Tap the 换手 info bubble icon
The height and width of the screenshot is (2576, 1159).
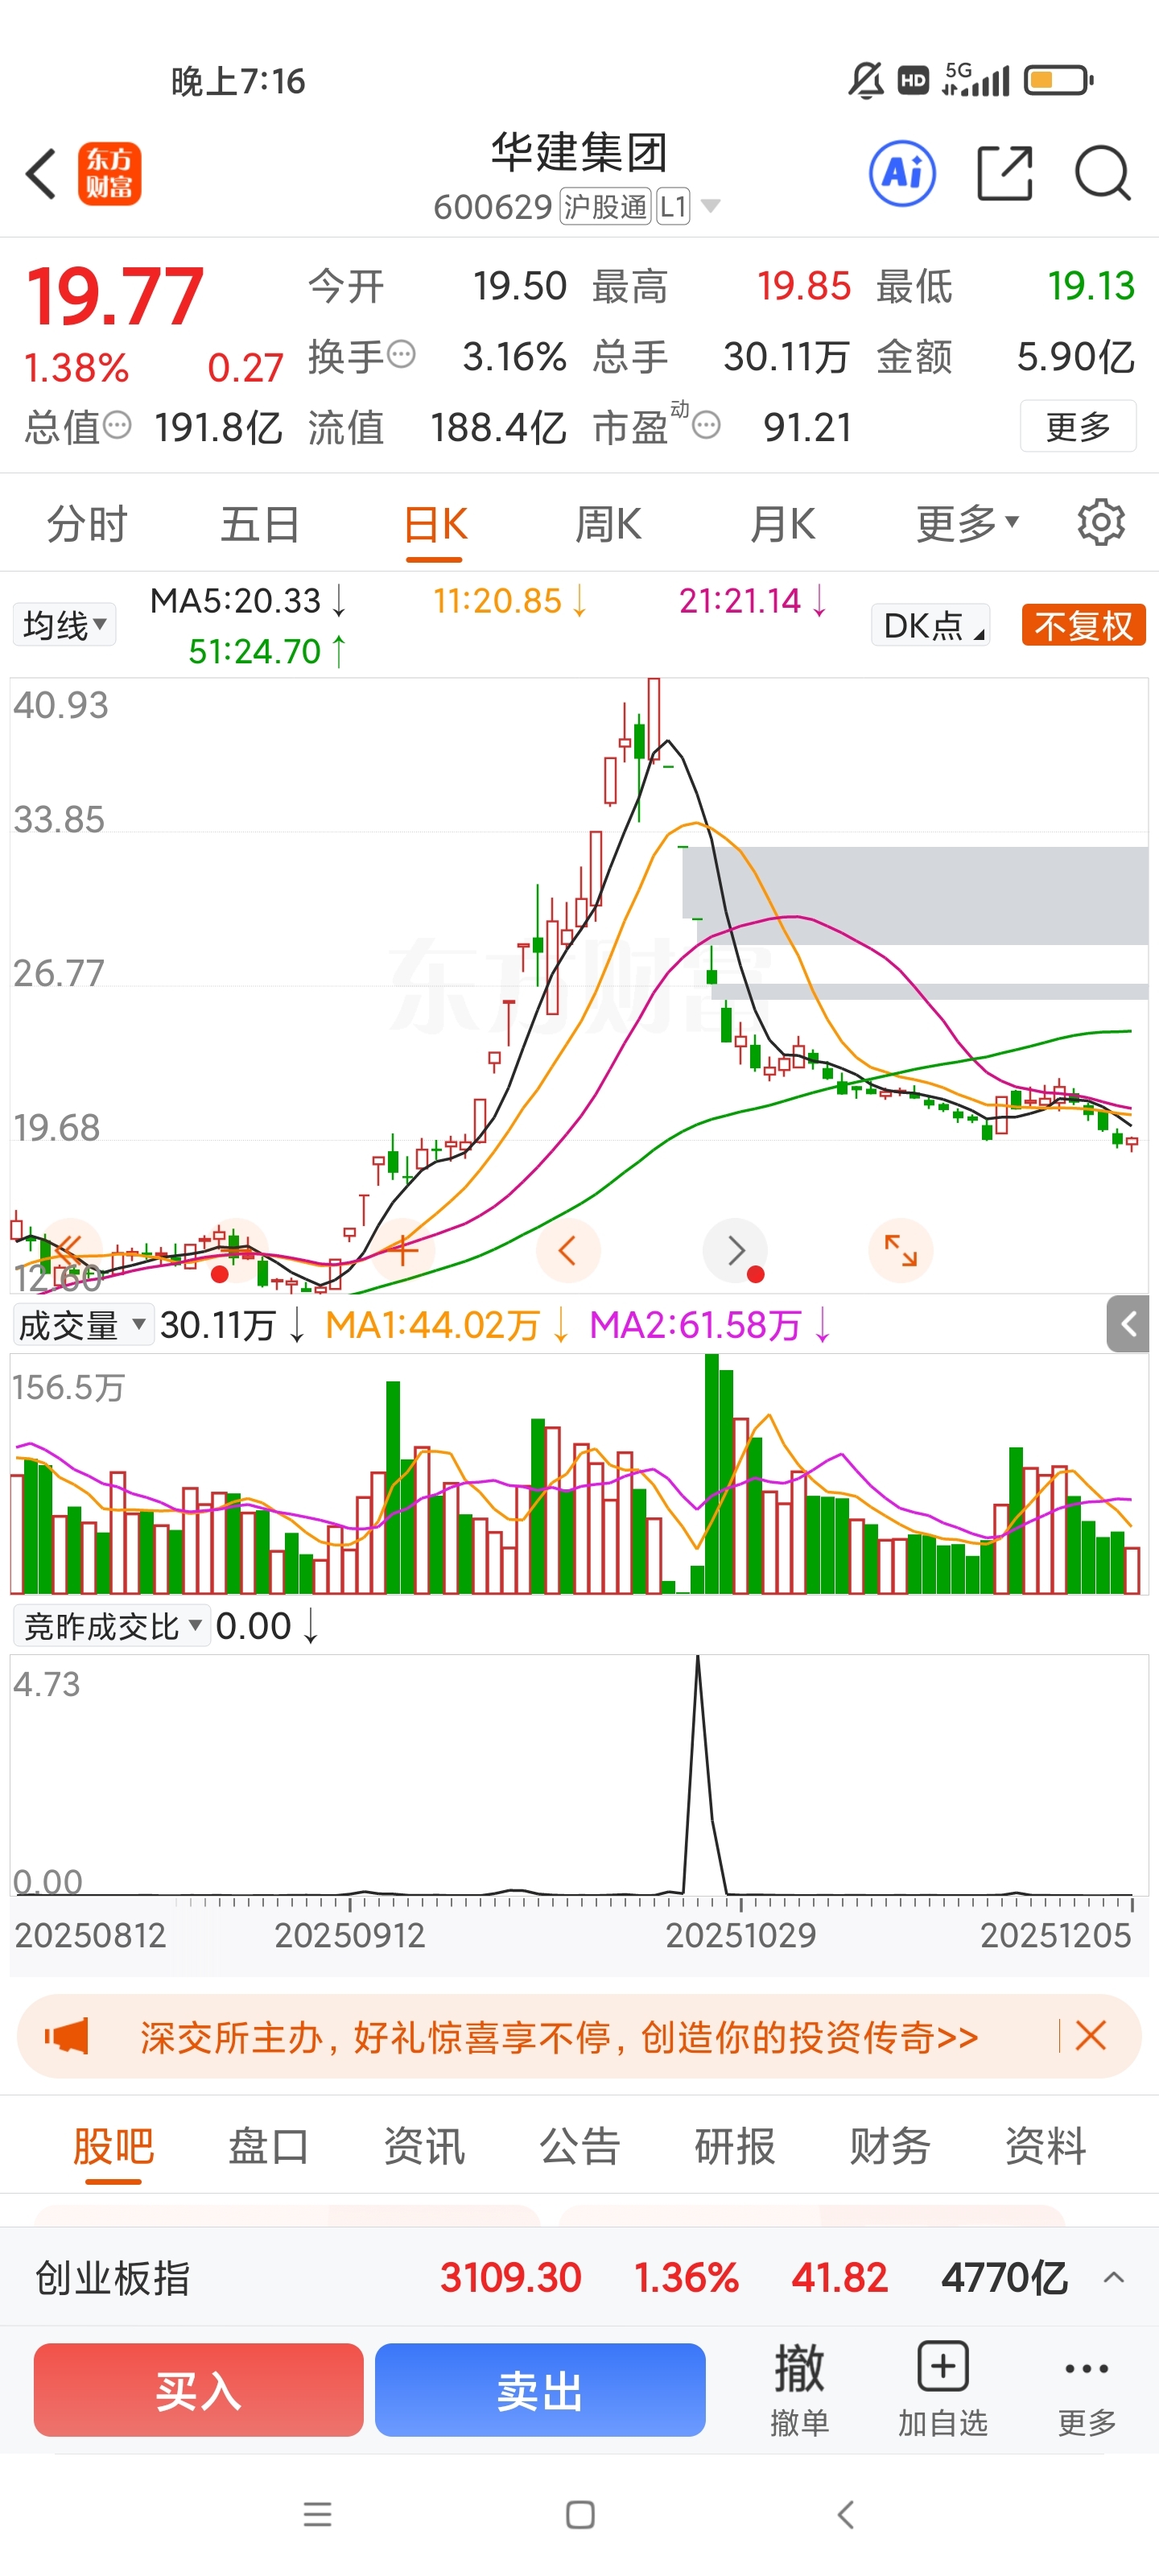pos(401,354)
